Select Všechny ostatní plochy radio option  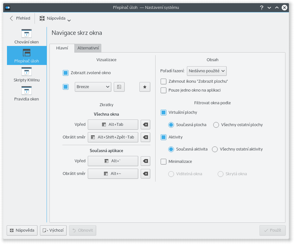click(216, 125)
